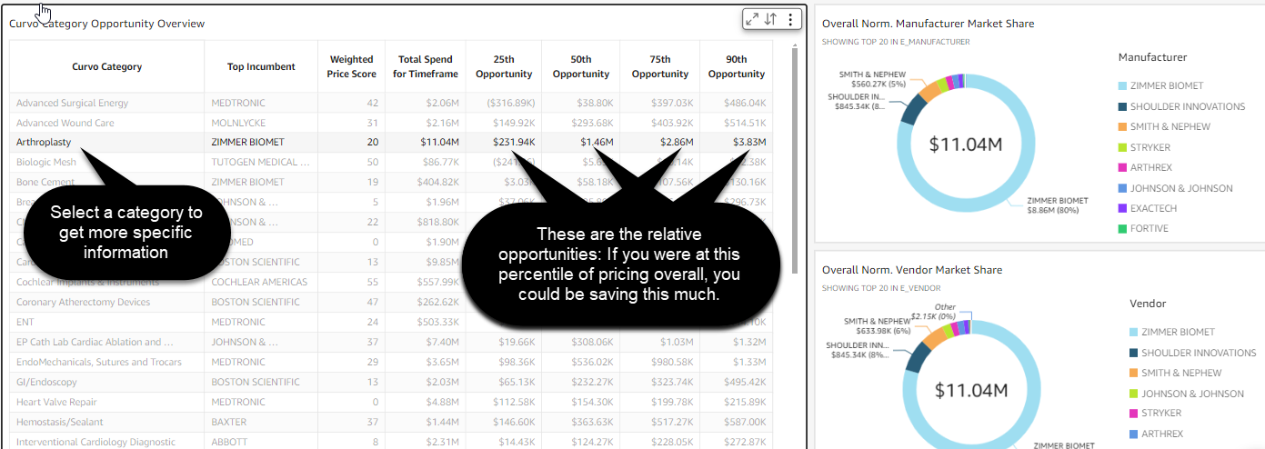Click the $495.42K cell in GI/Endoscopy row
Image resolution: width=1265 pixels, height=449 pixels.
(745, 382)
